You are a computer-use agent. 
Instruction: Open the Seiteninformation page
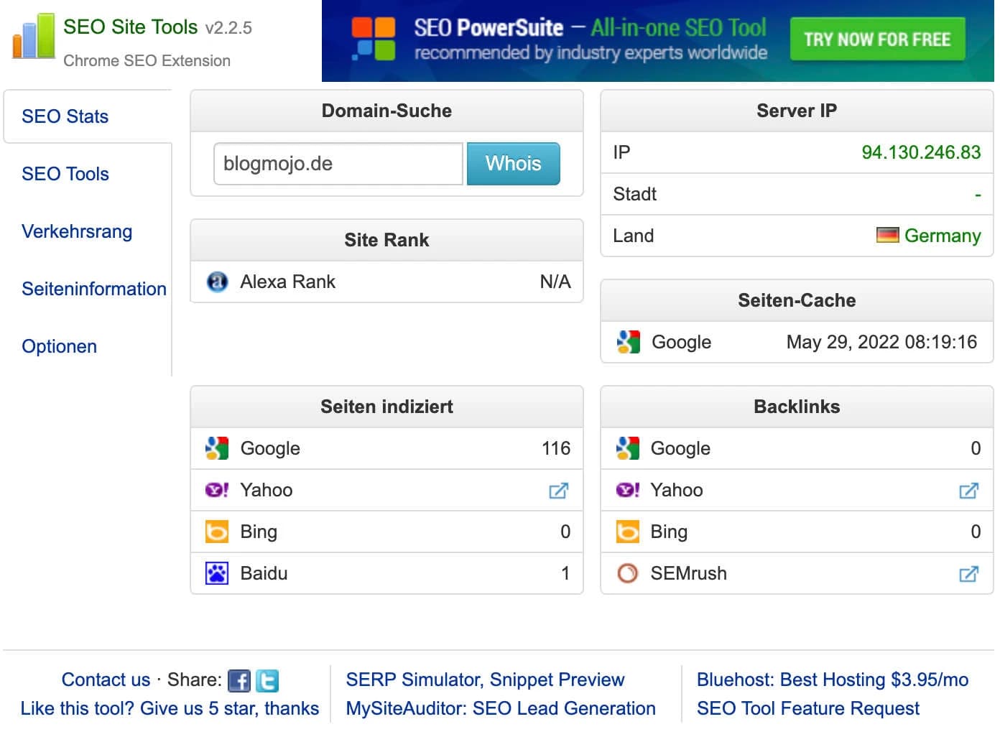93,289
